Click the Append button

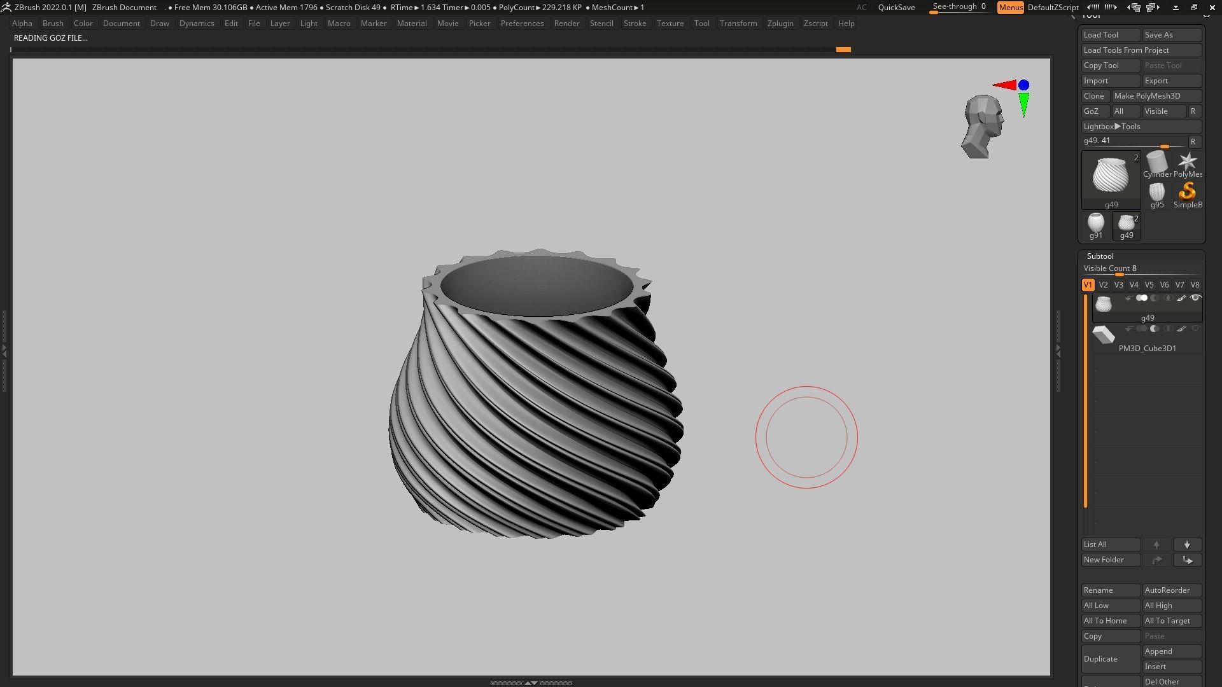[x=1172, y=651]
